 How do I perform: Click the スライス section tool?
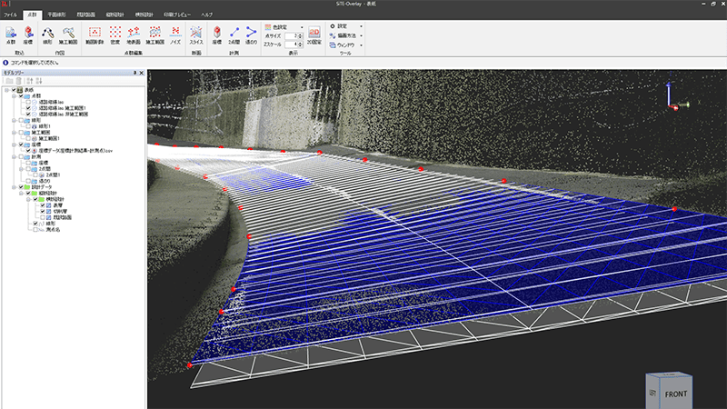pyautogui.click(x=196, y=35)
